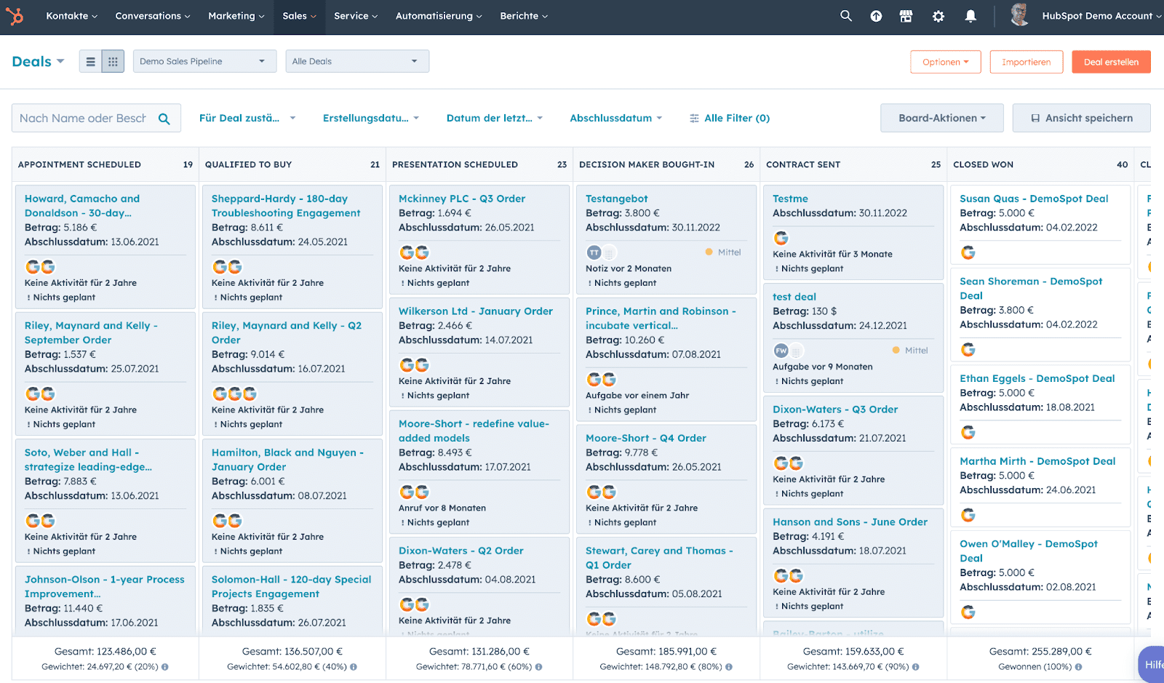Open Howard, Camacho and Donaldson deal

82,206
